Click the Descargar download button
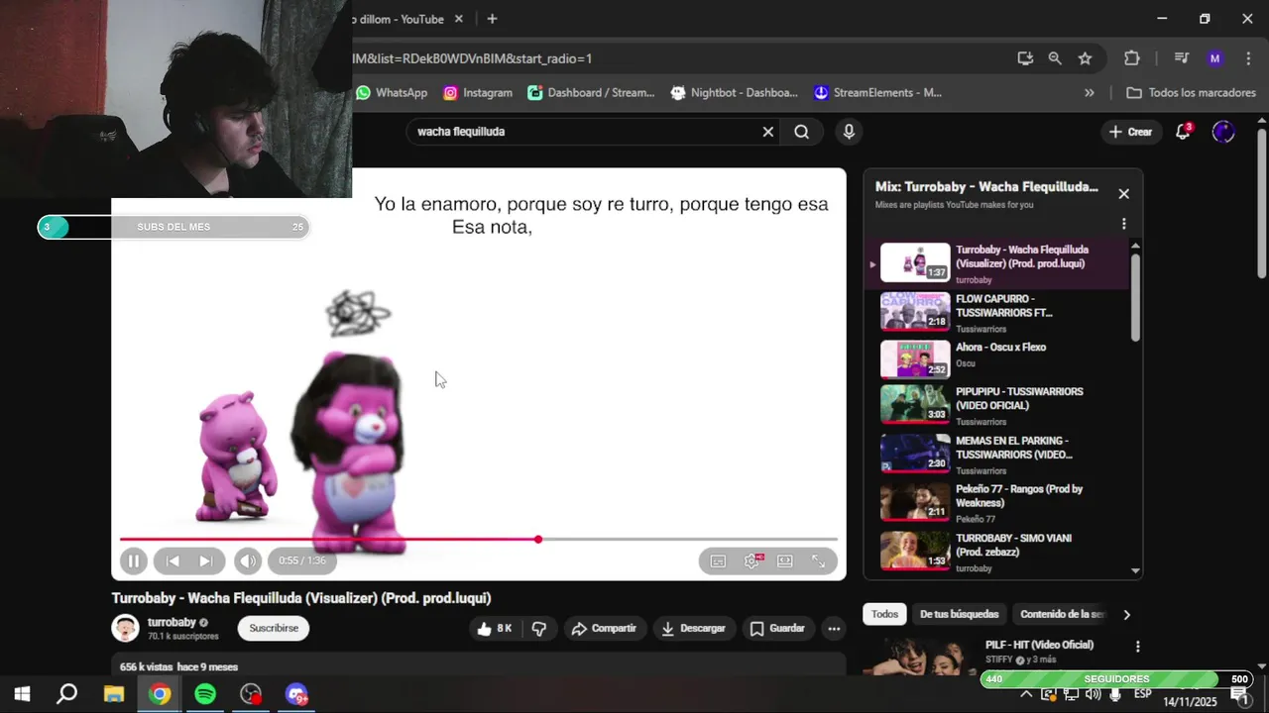The image size is (1269, 713). point(693,628)
